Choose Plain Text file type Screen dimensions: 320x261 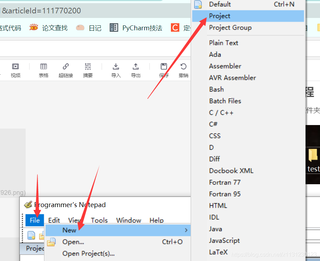tap(248, 43)
